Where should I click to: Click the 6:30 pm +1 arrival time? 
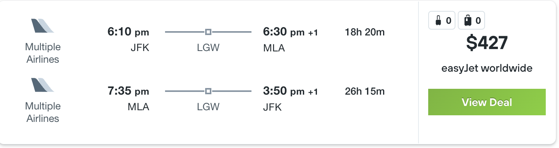tap(291, 32)
